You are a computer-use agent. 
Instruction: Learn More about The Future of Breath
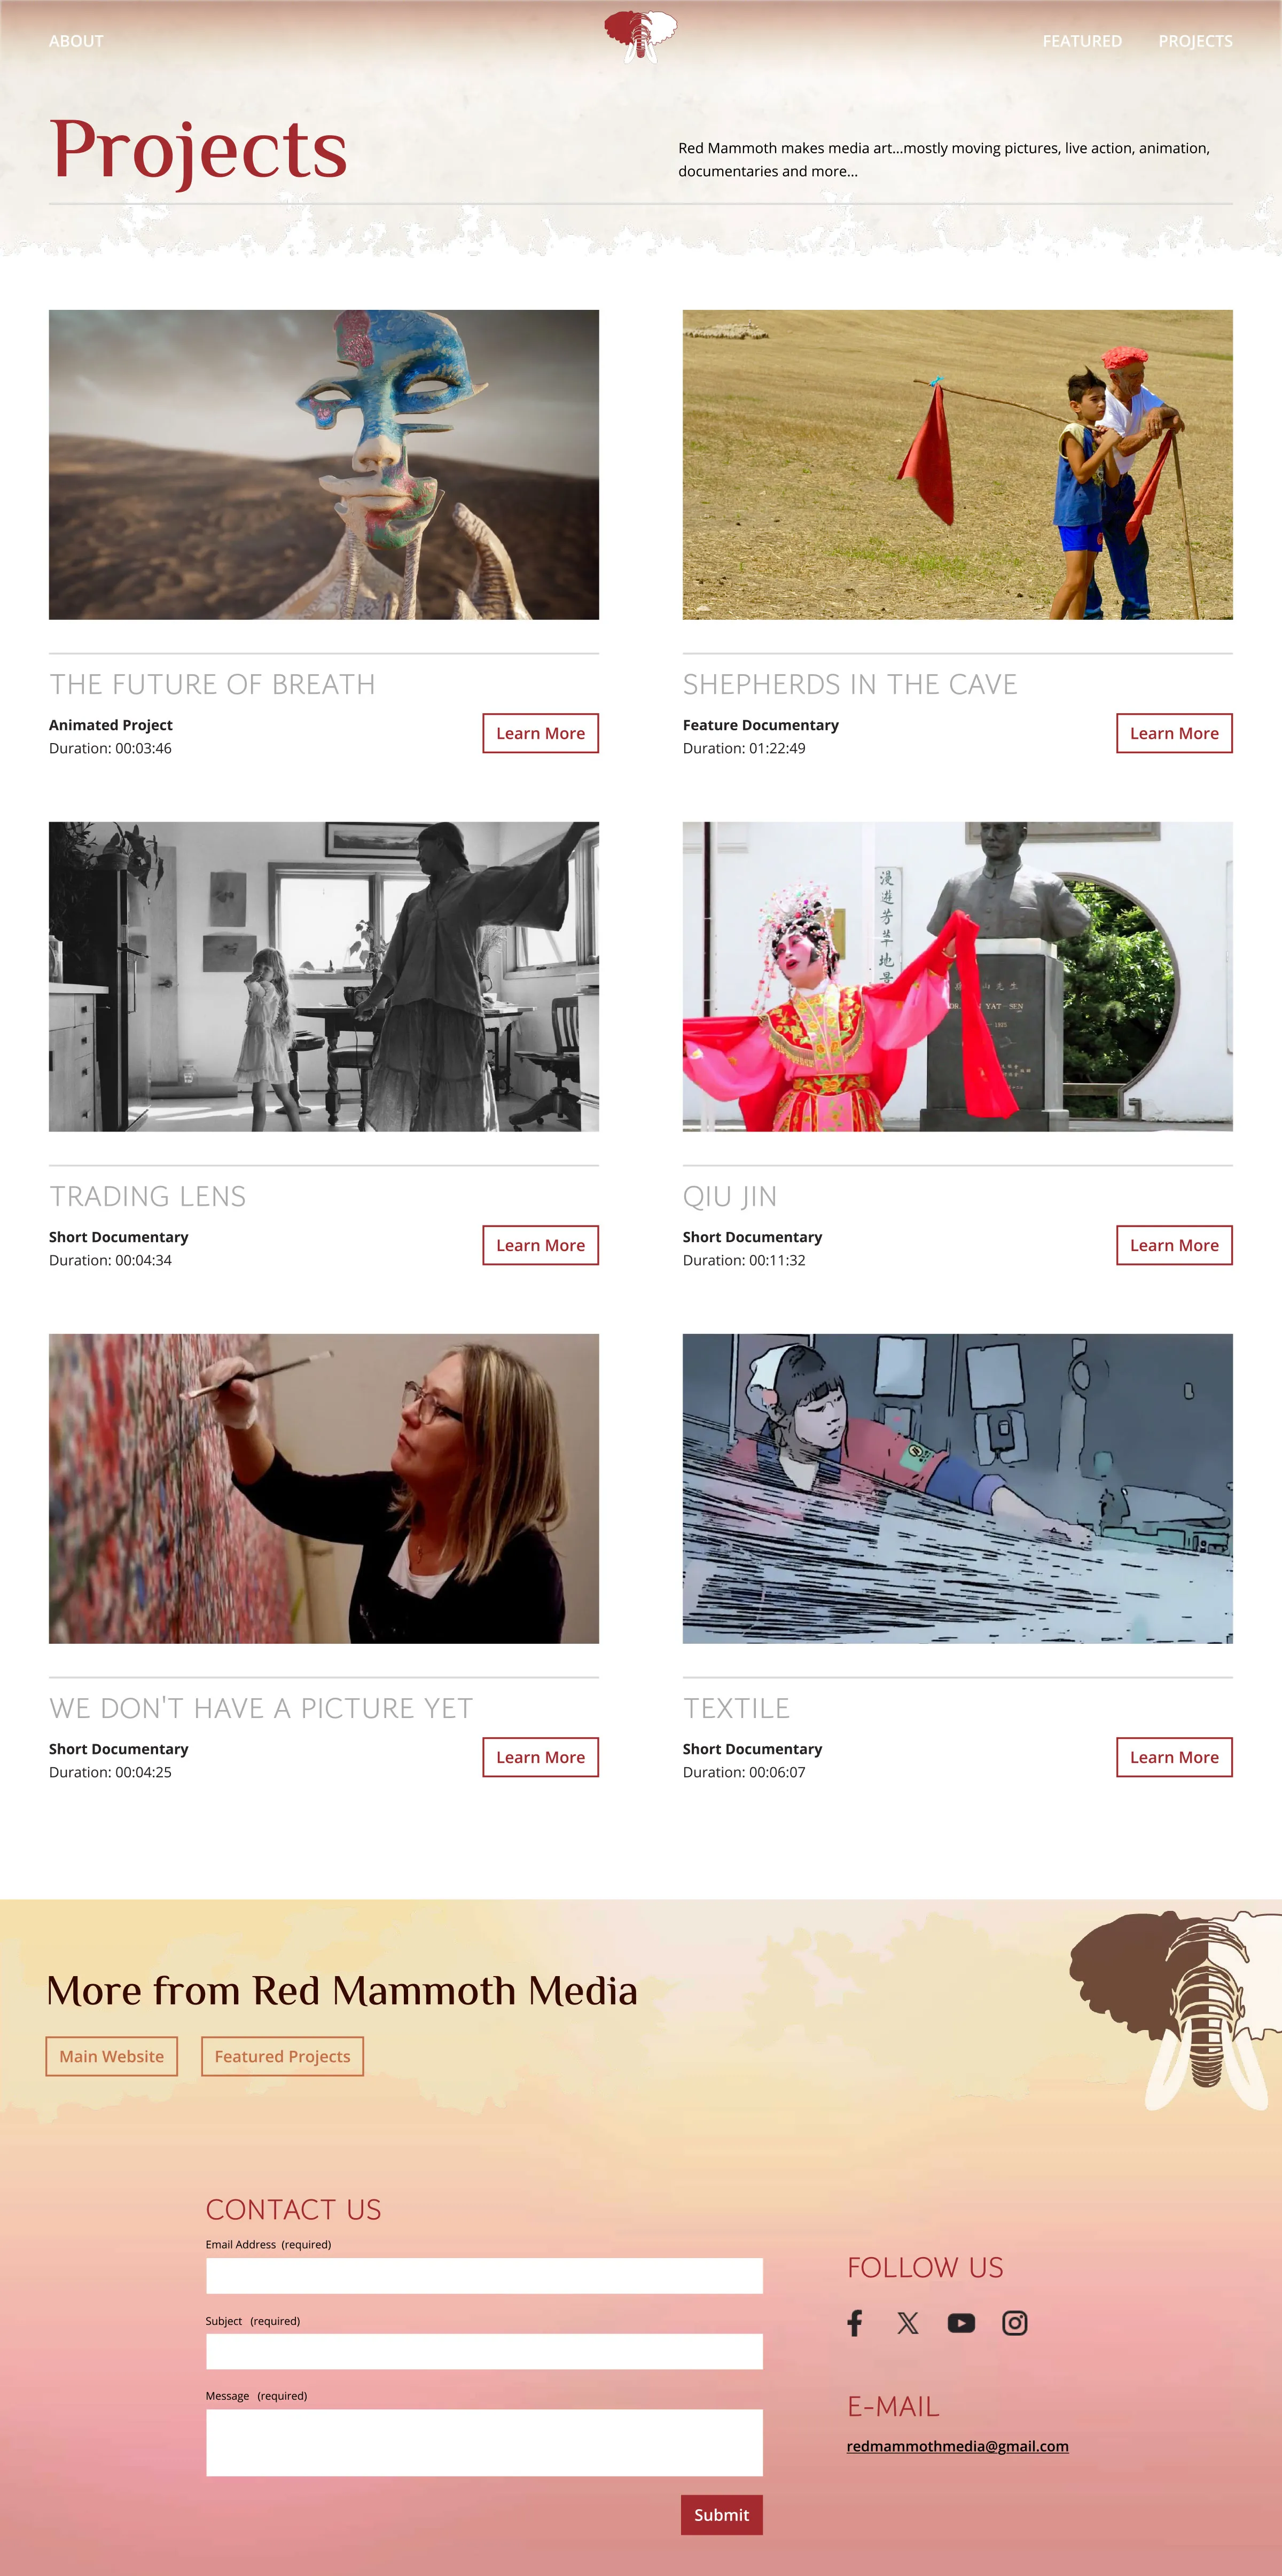point(540,733)
